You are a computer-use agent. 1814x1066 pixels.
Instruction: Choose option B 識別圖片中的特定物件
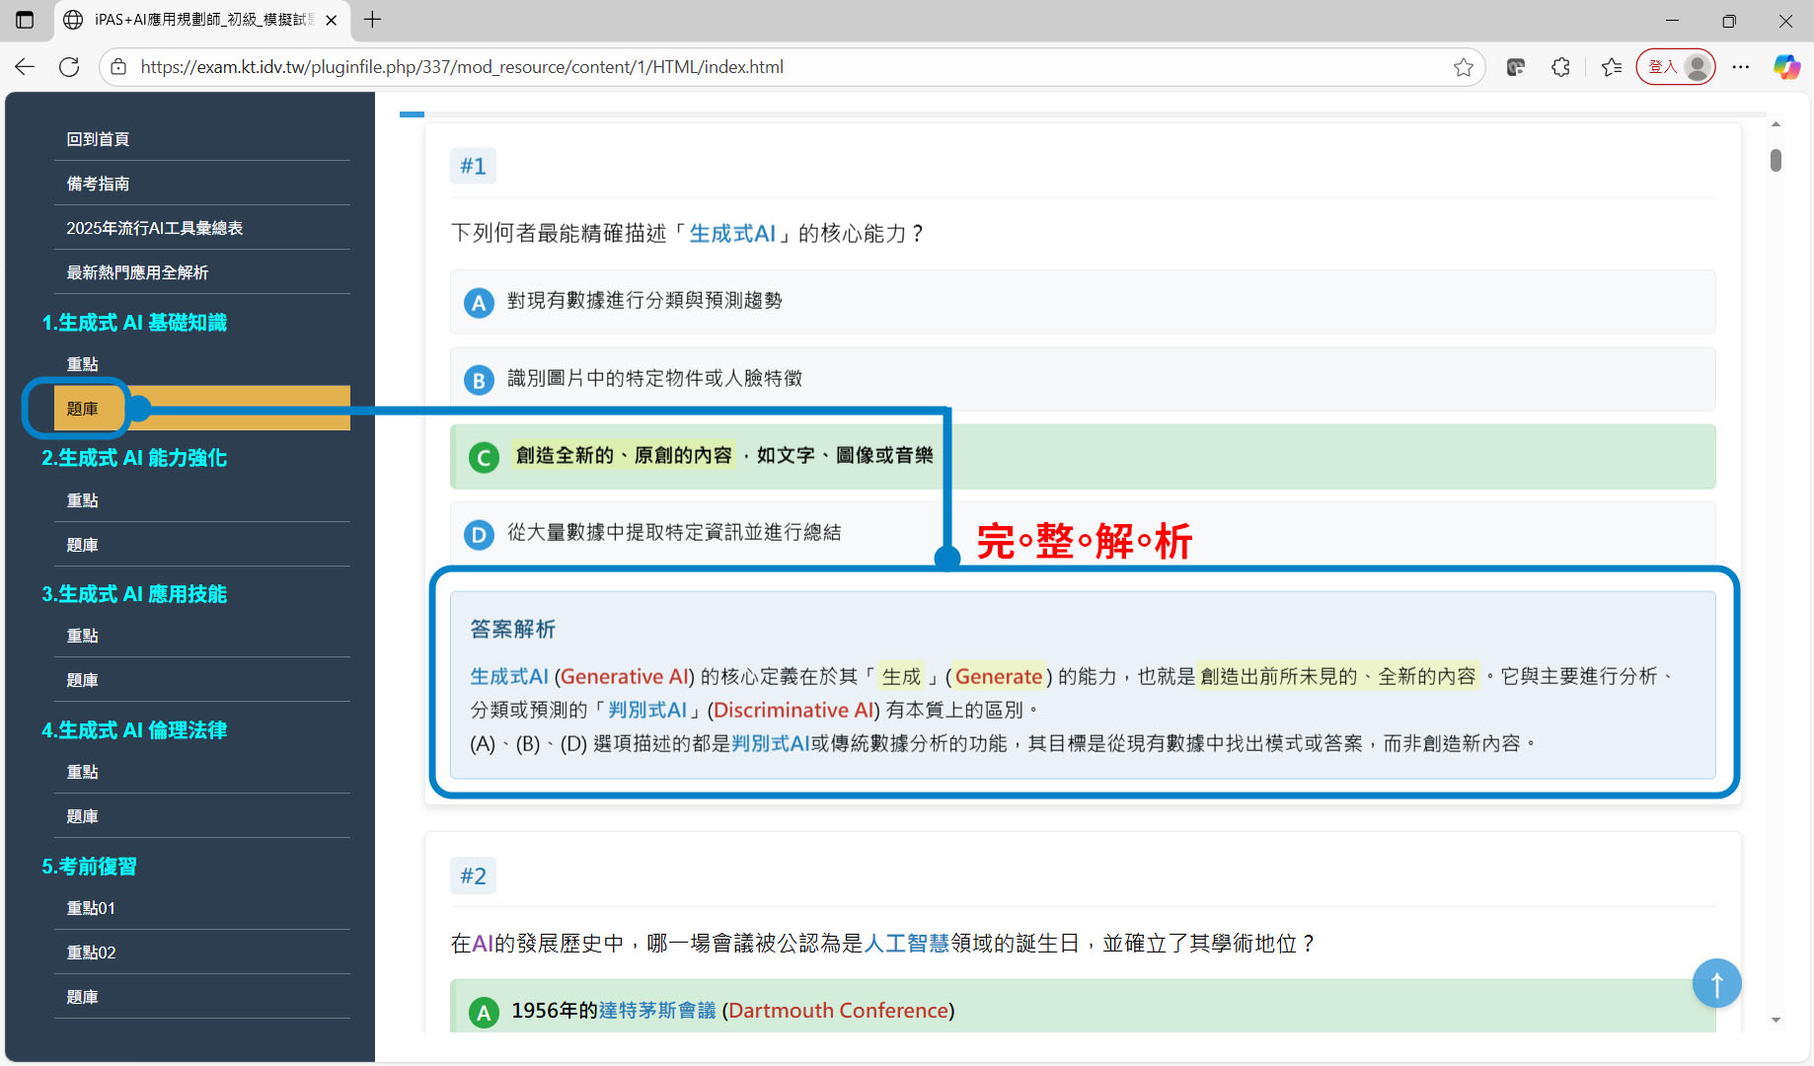1083,379
